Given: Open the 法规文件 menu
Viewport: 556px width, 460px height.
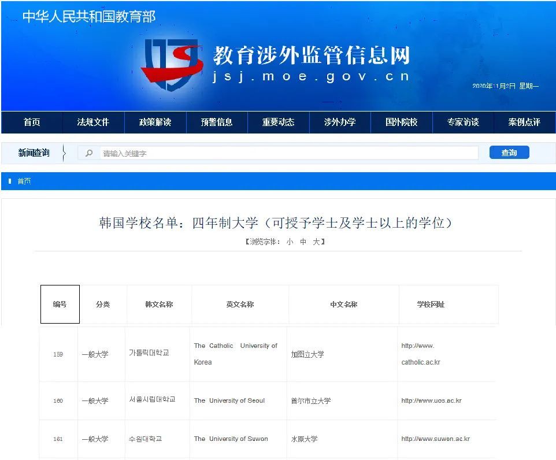Looking at the screenshot, I should click(x=93, y=123).
